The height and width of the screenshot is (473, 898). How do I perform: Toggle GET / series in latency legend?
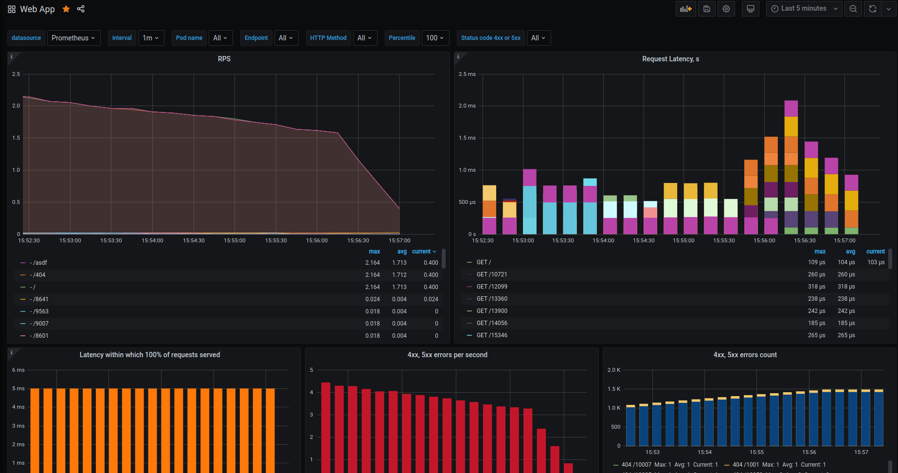click(484, 262)
